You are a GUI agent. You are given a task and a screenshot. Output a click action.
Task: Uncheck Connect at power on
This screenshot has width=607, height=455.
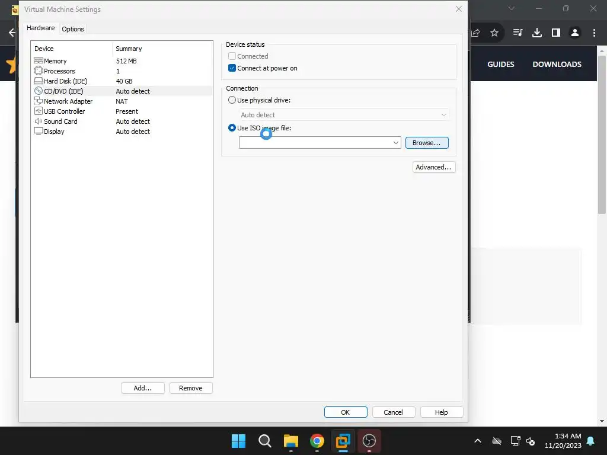pyautogui.click(x=232, y=68)
